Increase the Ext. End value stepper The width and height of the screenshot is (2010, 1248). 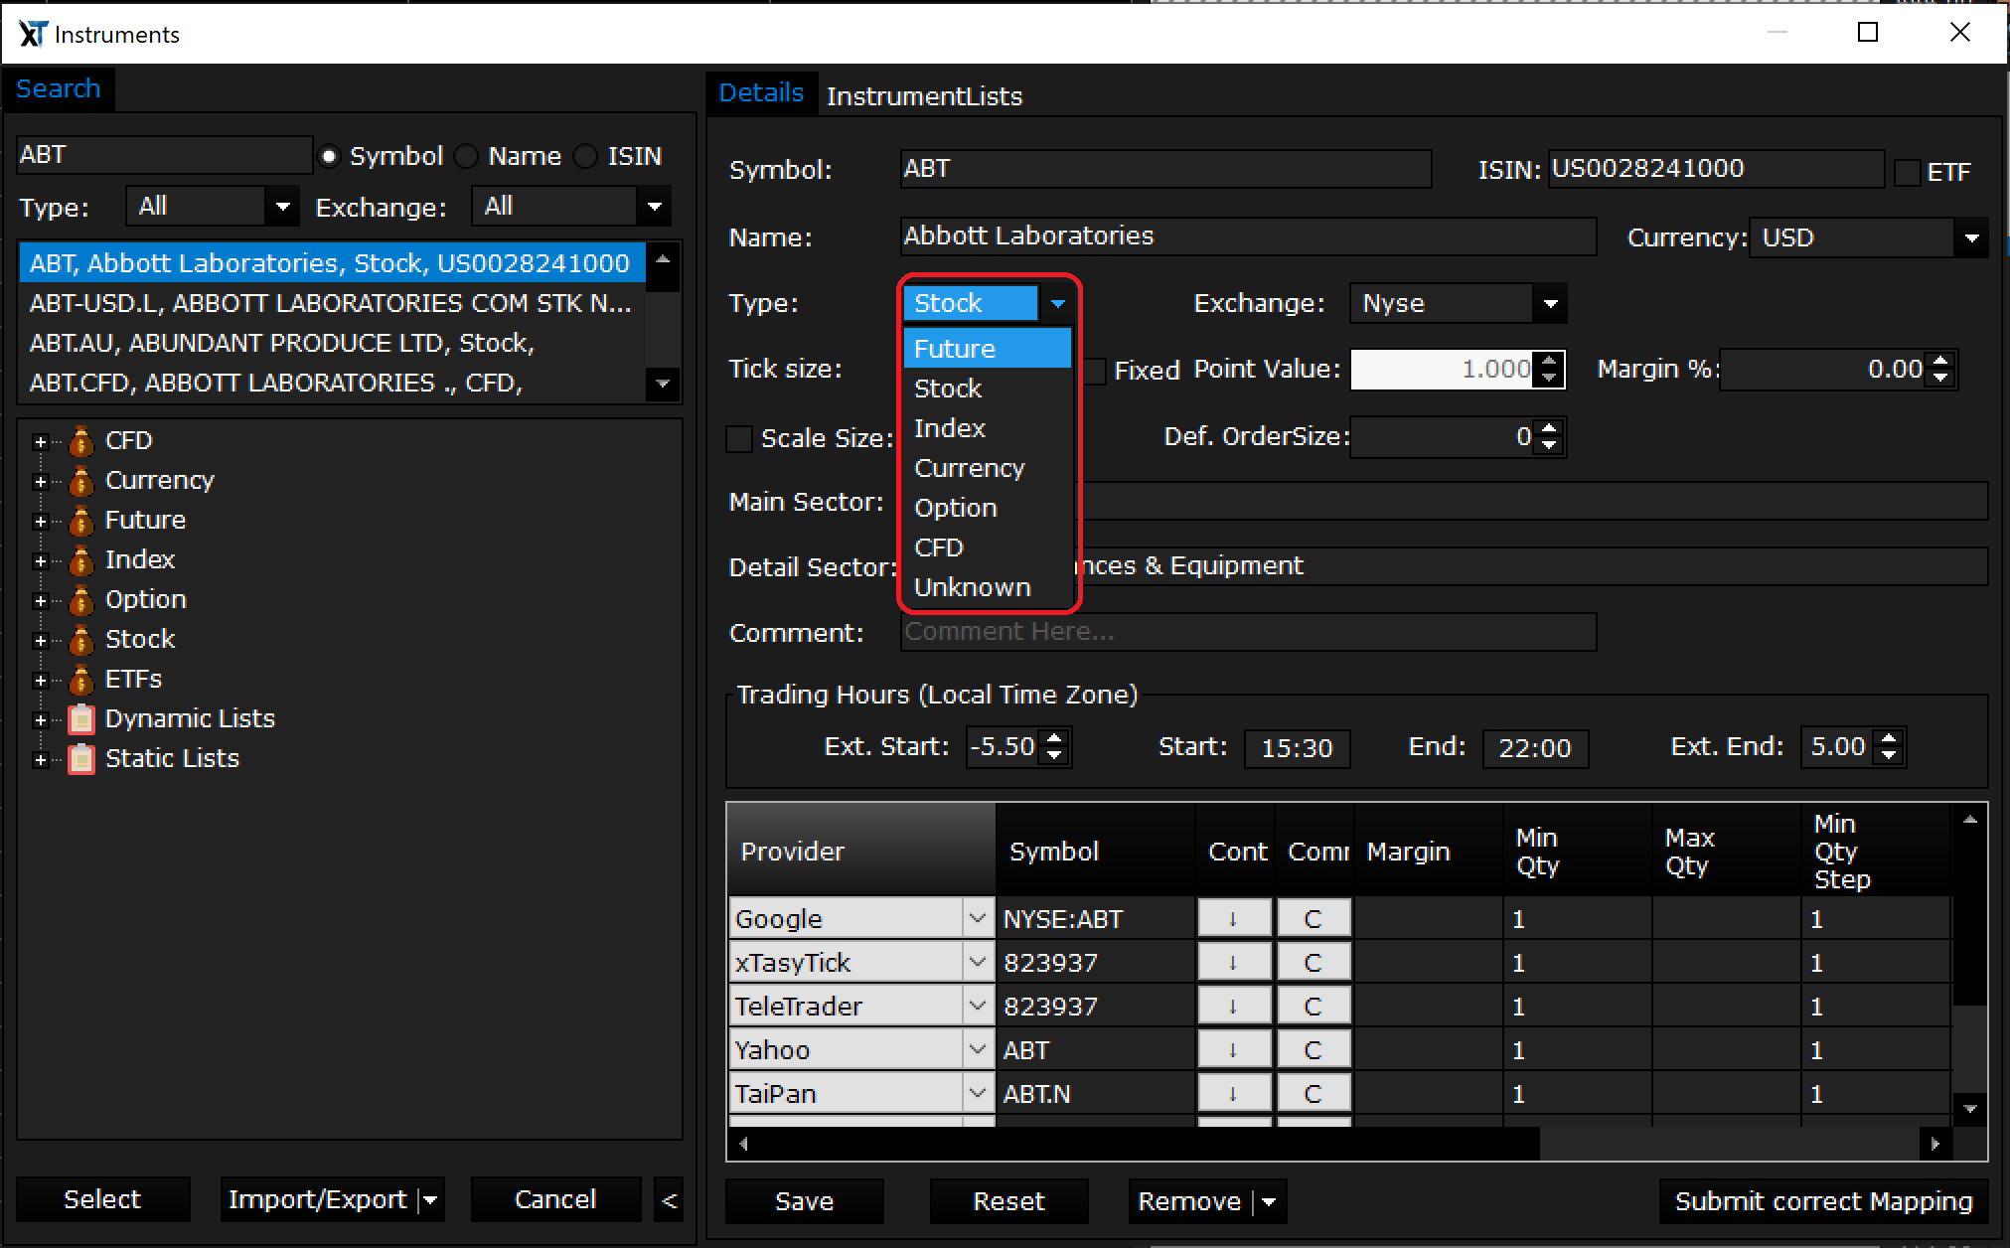[1890, 737]
